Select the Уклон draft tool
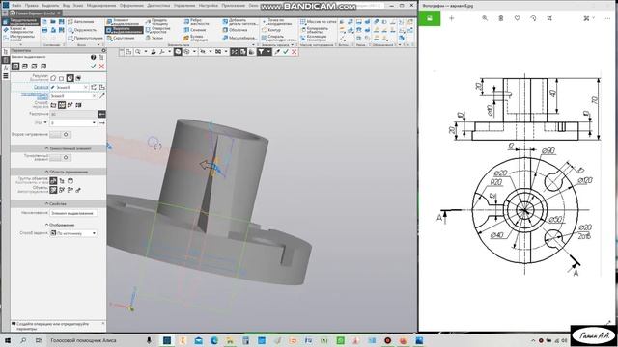 tap(154, 39)
